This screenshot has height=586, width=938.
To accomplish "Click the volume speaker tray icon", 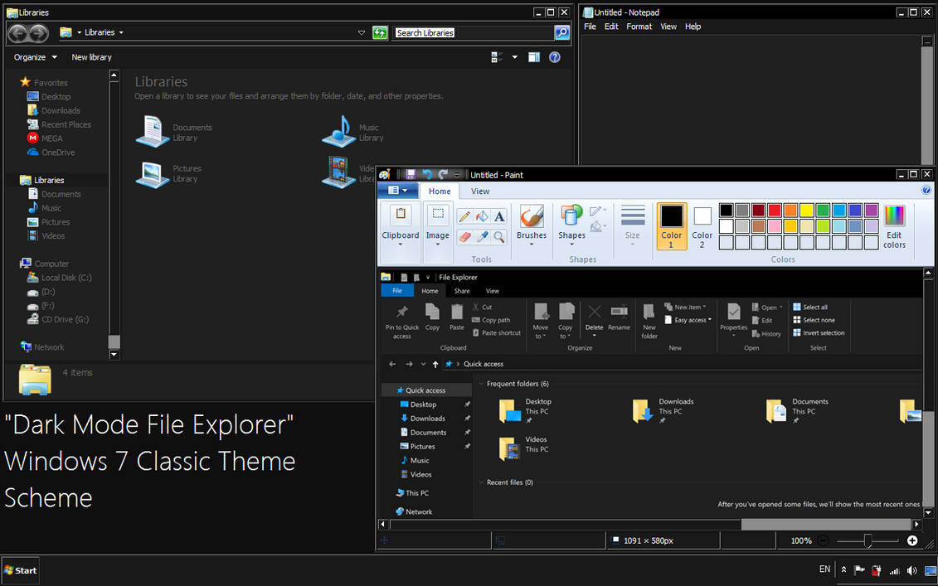I will [x=911, y=570].
